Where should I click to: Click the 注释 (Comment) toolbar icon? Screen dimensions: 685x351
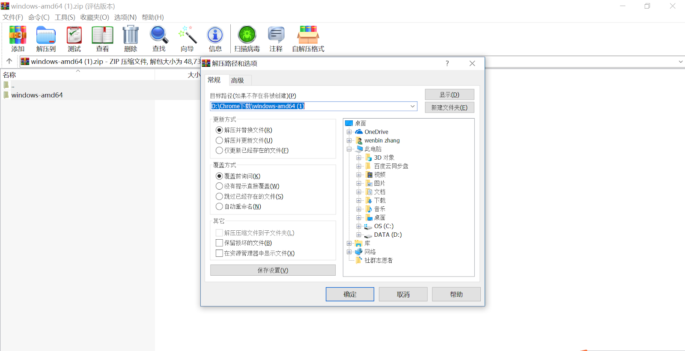point(276,35)
